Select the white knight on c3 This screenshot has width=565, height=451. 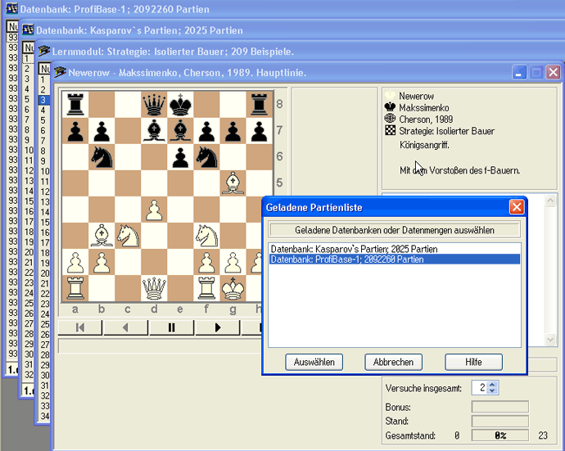point(127,236)
